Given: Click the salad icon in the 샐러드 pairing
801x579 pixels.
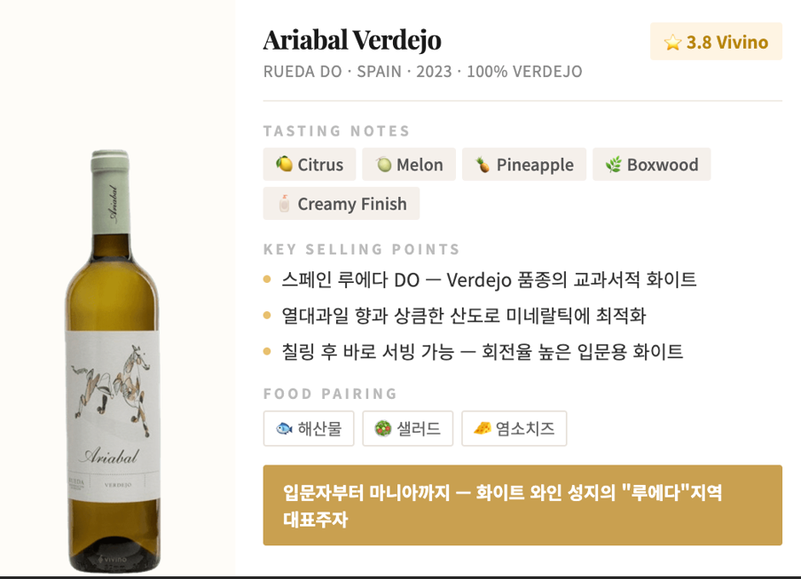Looking at the screenshot, I should (382, 428).
